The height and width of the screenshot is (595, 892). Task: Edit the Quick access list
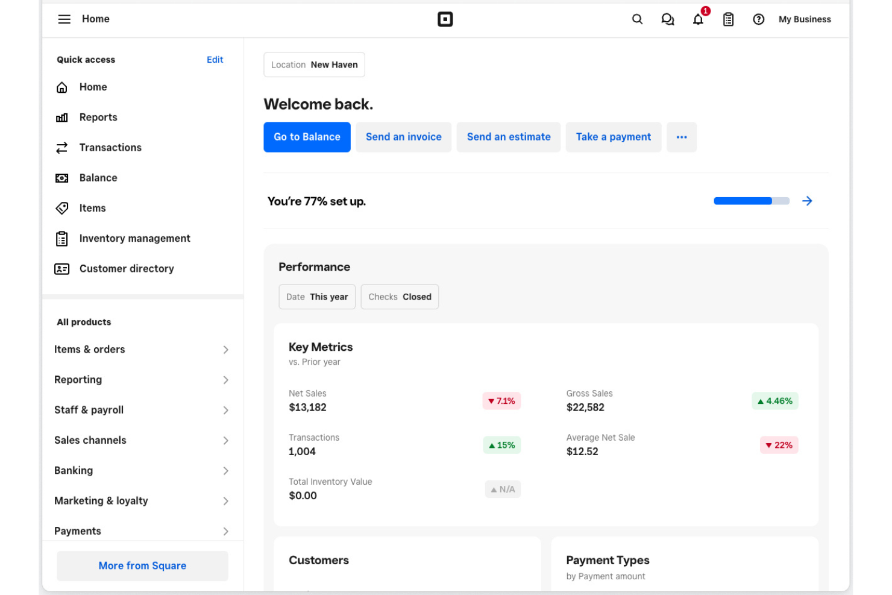point(215,59)
